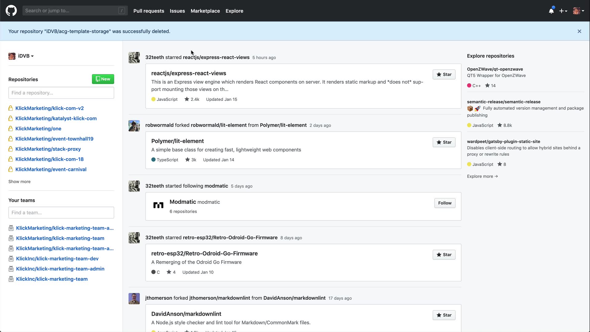
Task: Go to Pull requests in navigation
Action: (x=149, y=11)
